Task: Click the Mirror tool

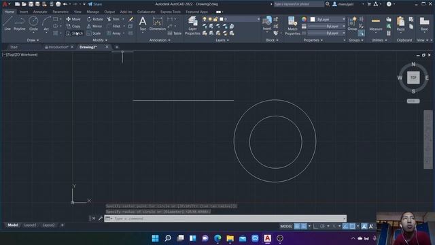Action: point(94,26)
